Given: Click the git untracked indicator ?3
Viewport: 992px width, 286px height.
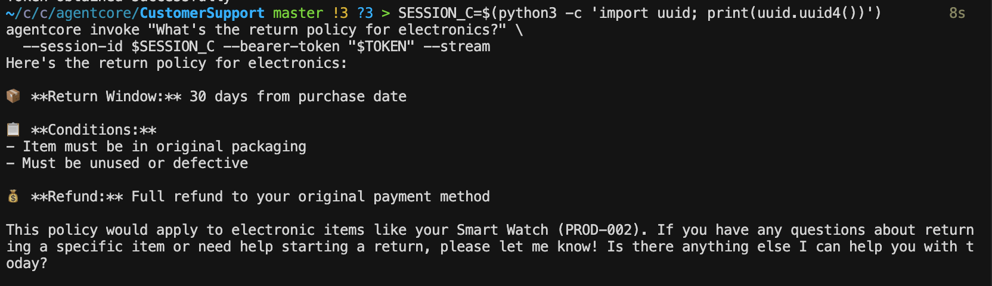Looking at the screenshot, I should pos(365,13).
